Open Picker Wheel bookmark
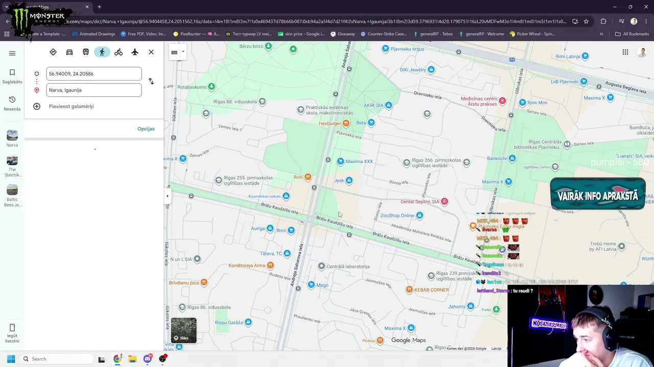The width and height of the screenshot is (654, 367). [532, 34]
